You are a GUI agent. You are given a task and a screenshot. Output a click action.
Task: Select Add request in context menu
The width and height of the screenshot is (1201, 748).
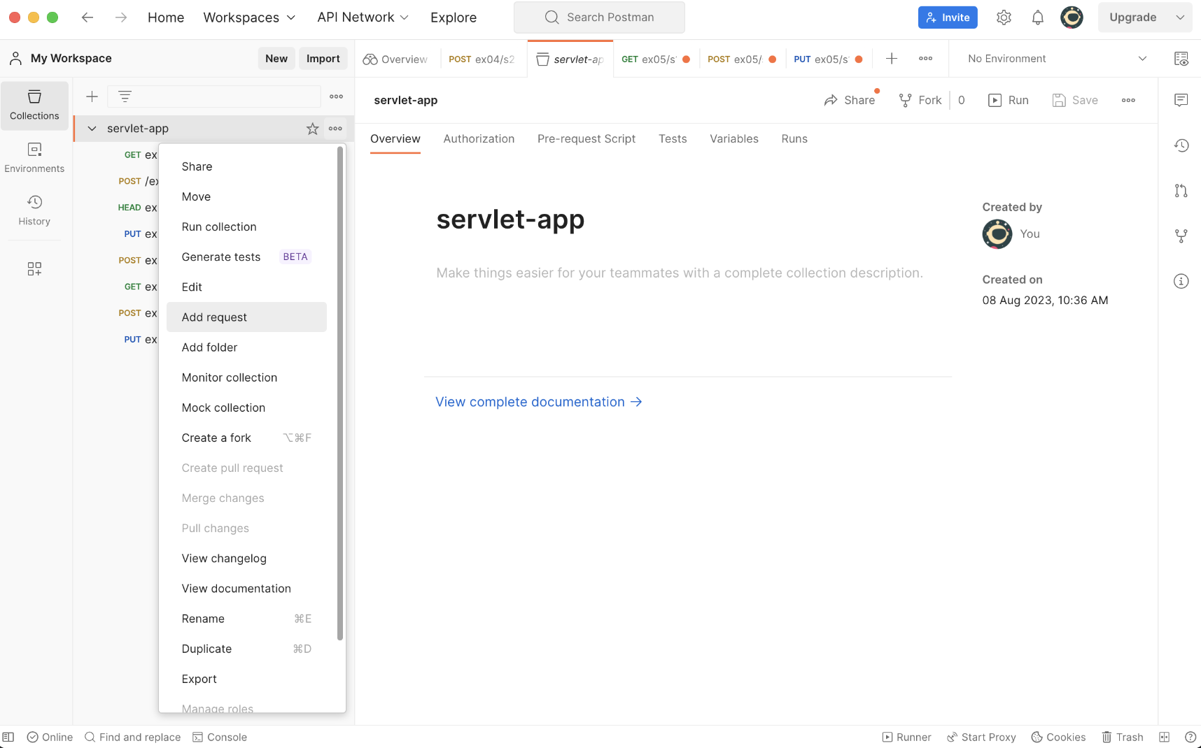[246, 317]
